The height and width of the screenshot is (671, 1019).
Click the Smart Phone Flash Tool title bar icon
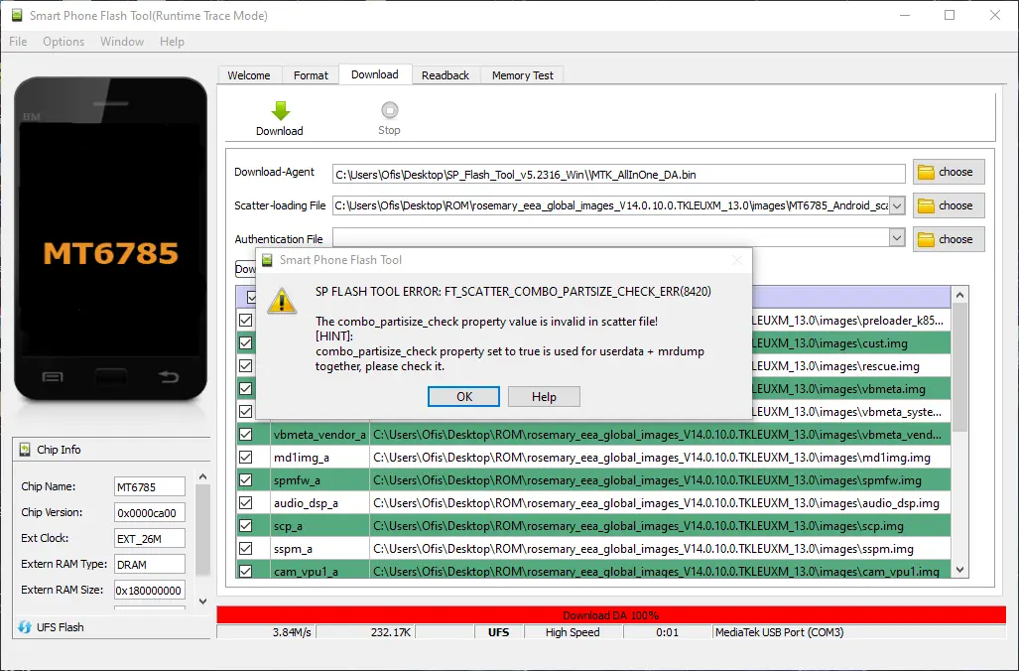[17, 15]
